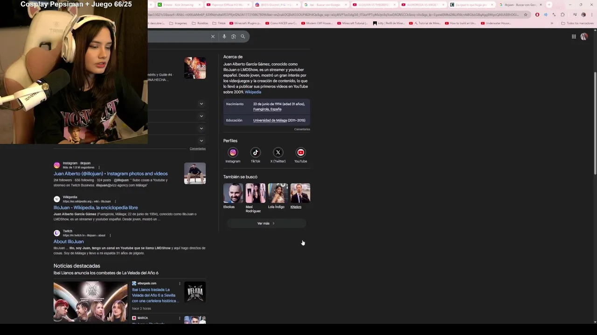Show hidden bookmarks with the double-arrow overflow
The image size is (597, 335).
(552, 23)
